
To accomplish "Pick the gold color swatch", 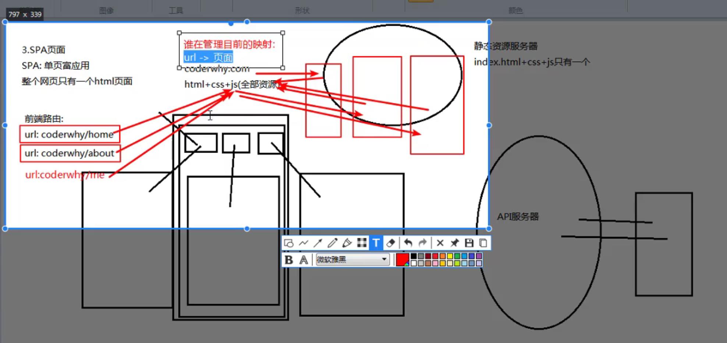I will pyautogui.click(x=443, y=263).
